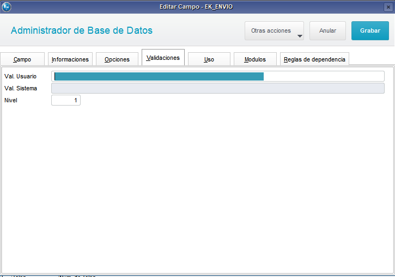Select the Validaciones tab

[163, 58]
